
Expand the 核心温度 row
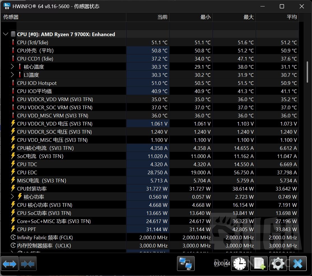(x=12, y=67)
